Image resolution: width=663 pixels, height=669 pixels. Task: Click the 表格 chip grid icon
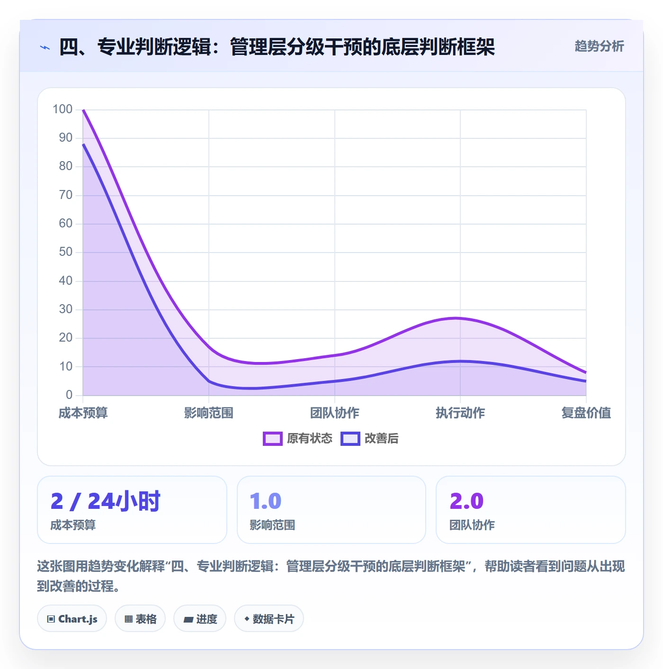(128, 619)
